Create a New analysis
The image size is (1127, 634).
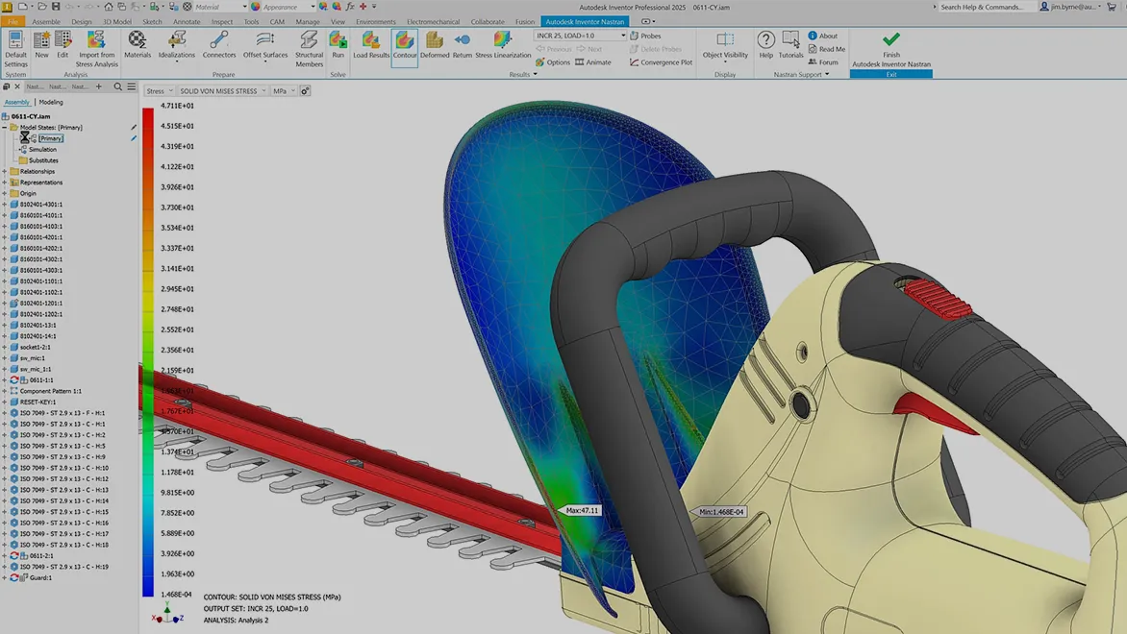click(x=41, y=44)
